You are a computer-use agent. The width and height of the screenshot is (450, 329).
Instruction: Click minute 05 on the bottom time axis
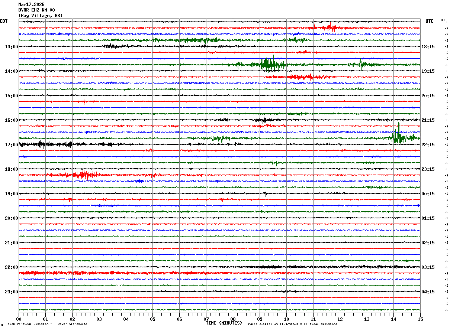pyautogui.click(x=152, y=319)
